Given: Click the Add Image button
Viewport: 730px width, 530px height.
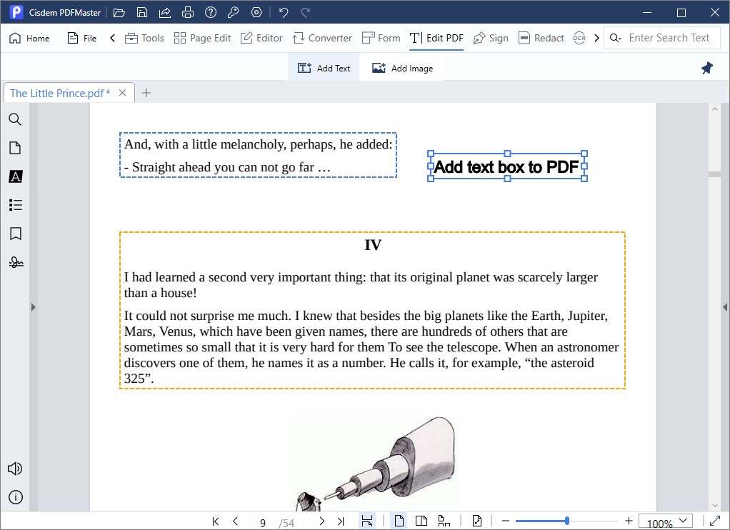Looking at the screenshot, I should (402, 68).
